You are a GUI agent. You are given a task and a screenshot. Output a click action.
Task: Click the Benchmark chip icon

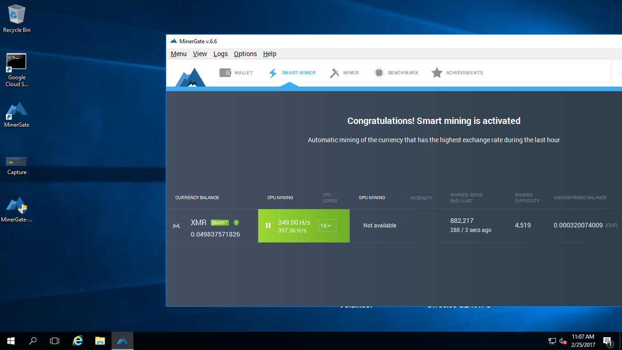[x=379, y=72]
